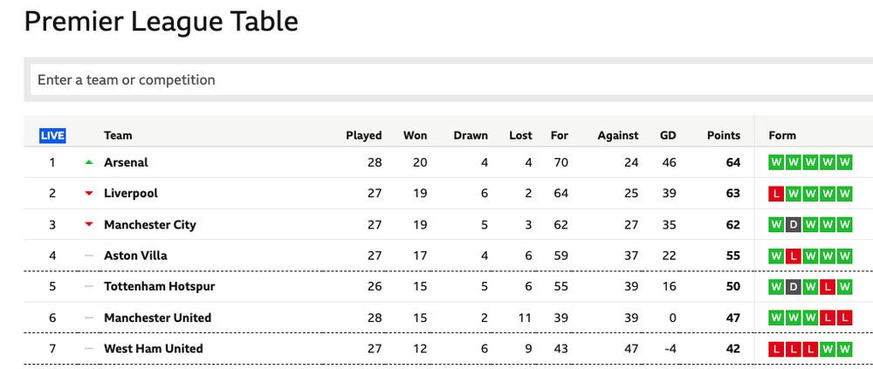Open the Manchester City team link
Viewport: 873px width, 369px height.
coord(150,225)
